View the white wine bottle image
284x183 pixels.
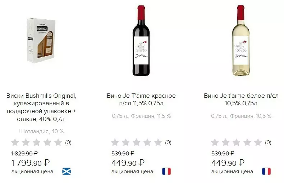tap(241, 41)
